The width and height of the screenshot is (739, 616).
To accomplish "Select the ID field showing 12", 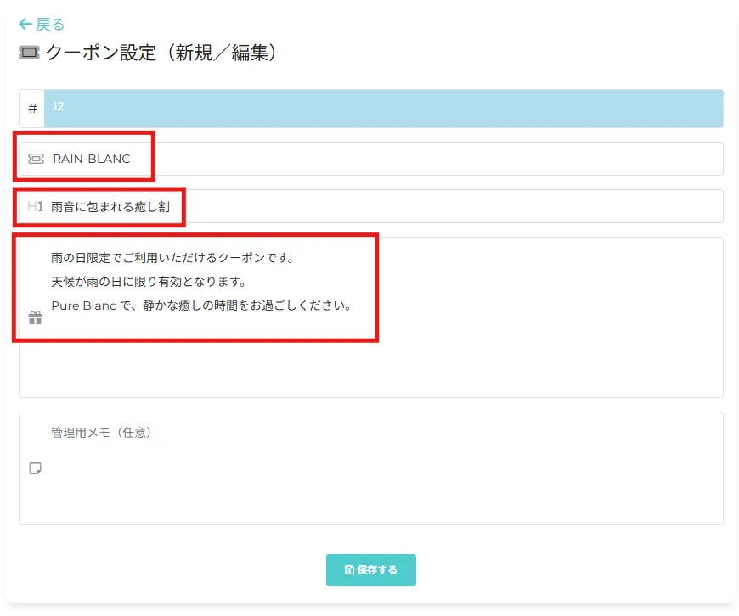I will (x=382, y=108).
